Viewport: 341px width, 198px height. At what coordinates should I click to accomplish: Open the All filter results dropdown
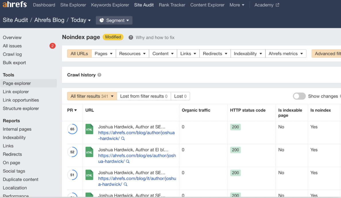[92, 96]
